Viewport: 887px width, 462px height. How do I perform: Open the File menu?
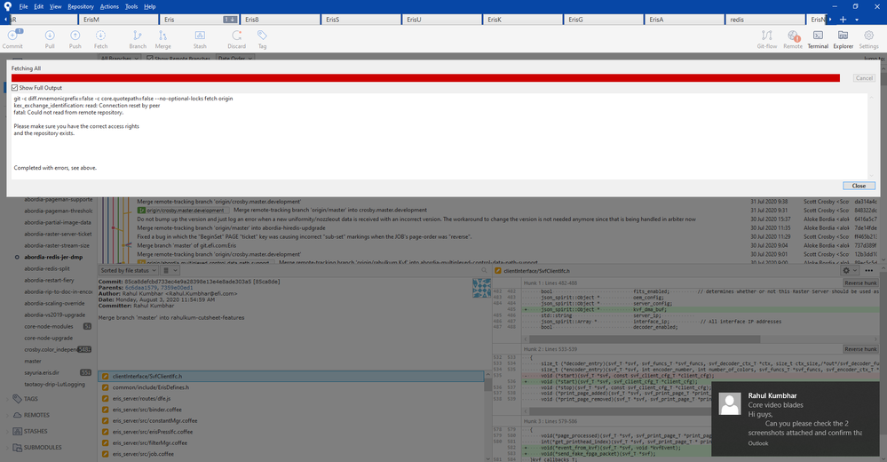pyautogui.click(x=23, y=7)
